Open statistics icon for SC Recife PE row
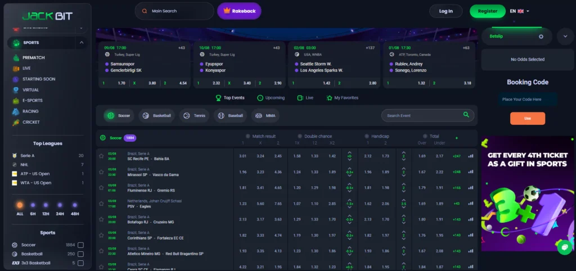The height and width of the screenshot is (271, 576). coord(471,156)
